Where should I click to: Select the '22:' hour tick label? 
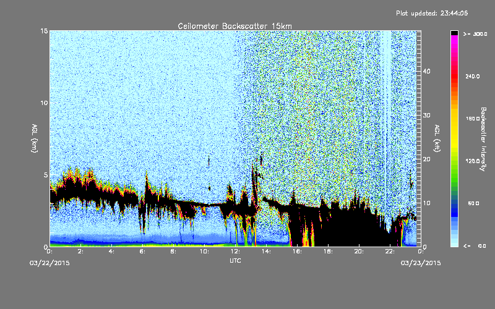point(390,252)
